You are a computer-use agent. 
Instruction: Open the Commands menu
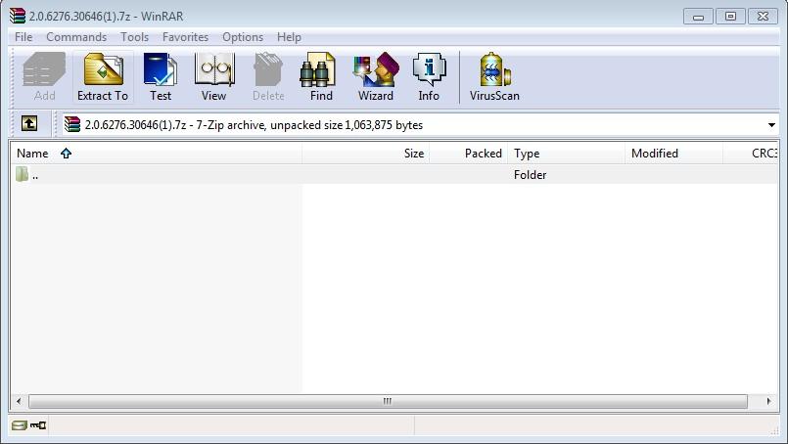click(76, 37)
